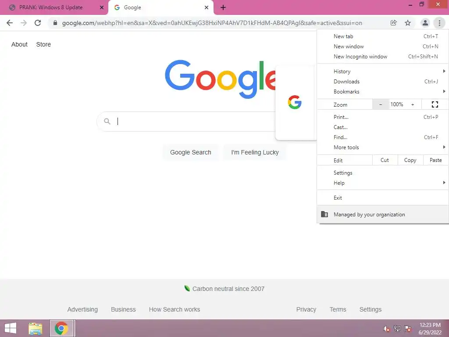Viewport: 449px width, 337px height.
Task: Open the footer Settings link
Action: click(371, 309)
